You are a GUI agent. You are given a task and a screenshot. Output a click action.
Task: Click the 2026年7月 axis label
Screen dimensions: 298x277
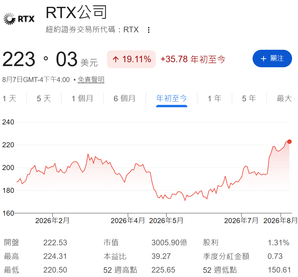click(x=241, y=220)
